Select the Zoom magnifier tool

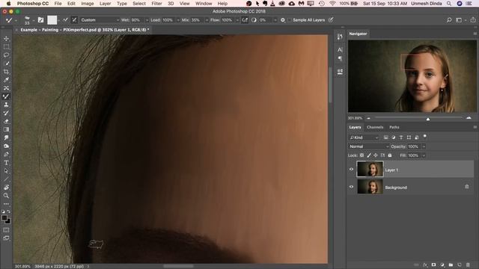point(6,196)
